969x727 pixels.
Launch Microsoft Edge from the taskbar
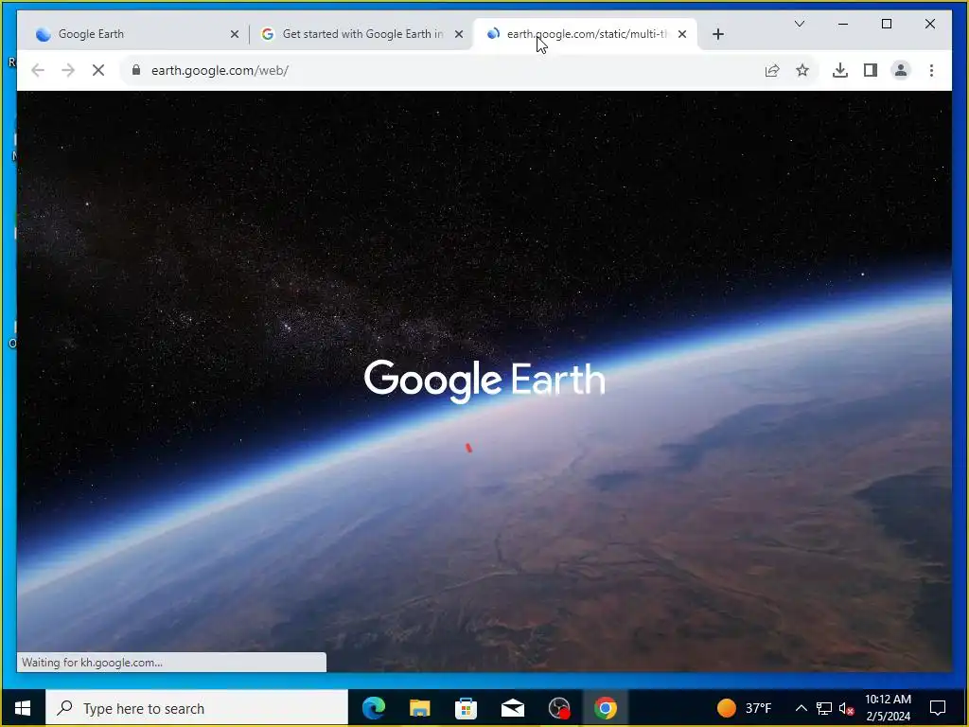(x=374, y=708)
